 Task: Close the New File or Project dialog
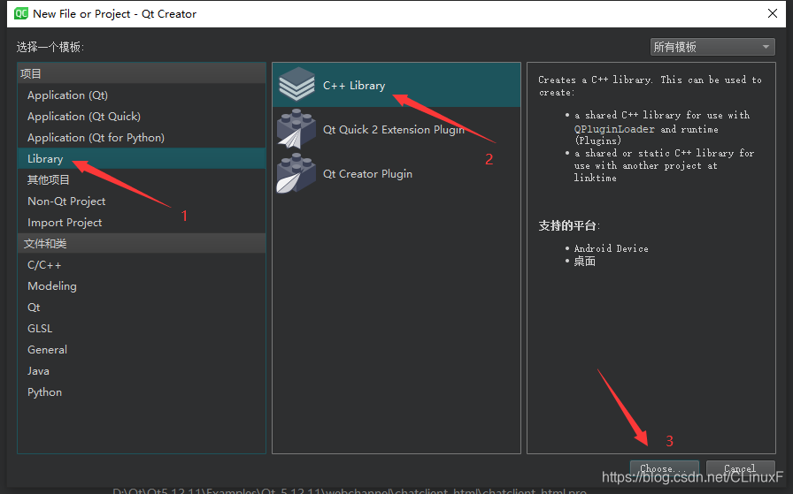point(773,13)
